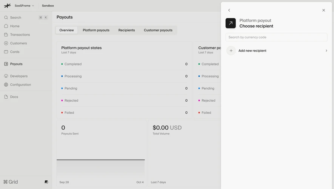Screen dimensions: 334x189
Task: Click Completed row in Platform payout states
Action: point(125,64)
